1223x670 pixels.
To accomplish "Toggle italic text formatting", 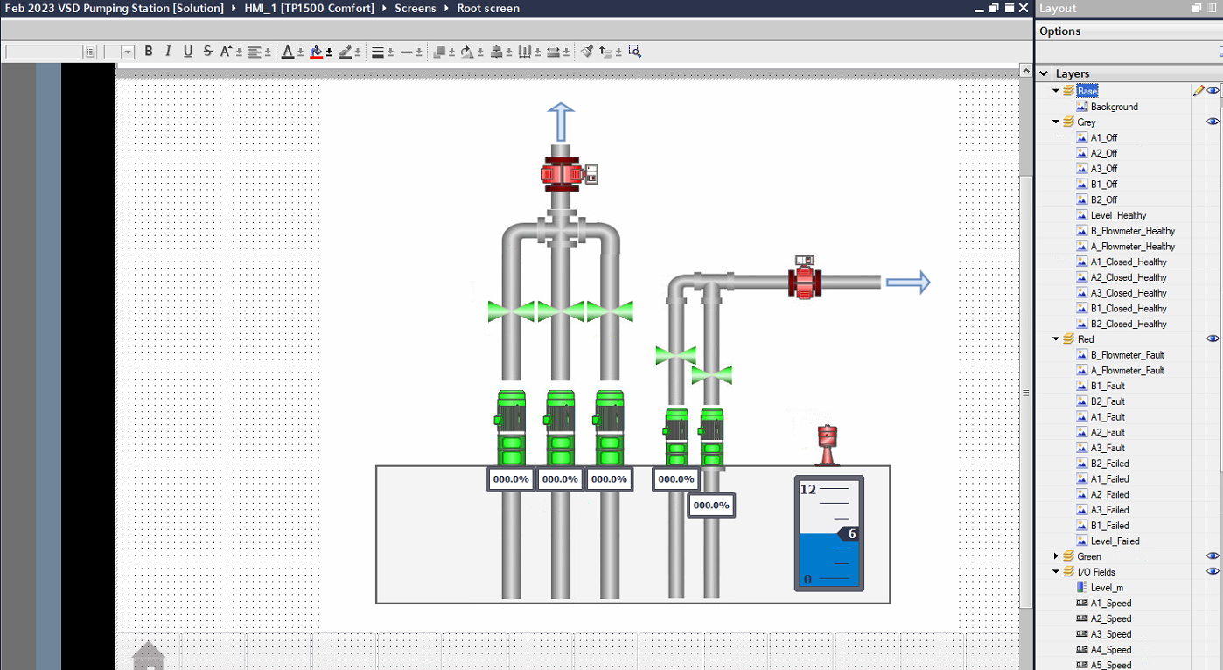I will click(x=168, y=52).
